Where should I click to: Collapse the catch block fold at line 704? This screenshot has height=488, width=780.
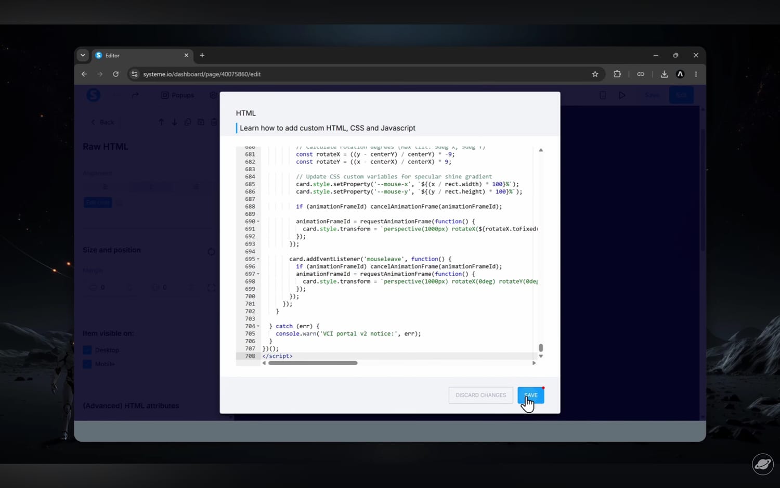[x=258, y=326]
